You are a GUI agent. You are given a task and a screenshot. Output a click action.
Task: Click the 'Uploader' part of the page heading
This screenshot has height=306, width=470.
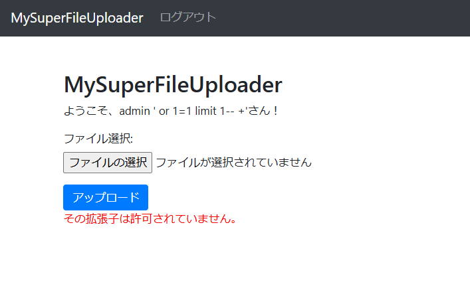[235, 85]
